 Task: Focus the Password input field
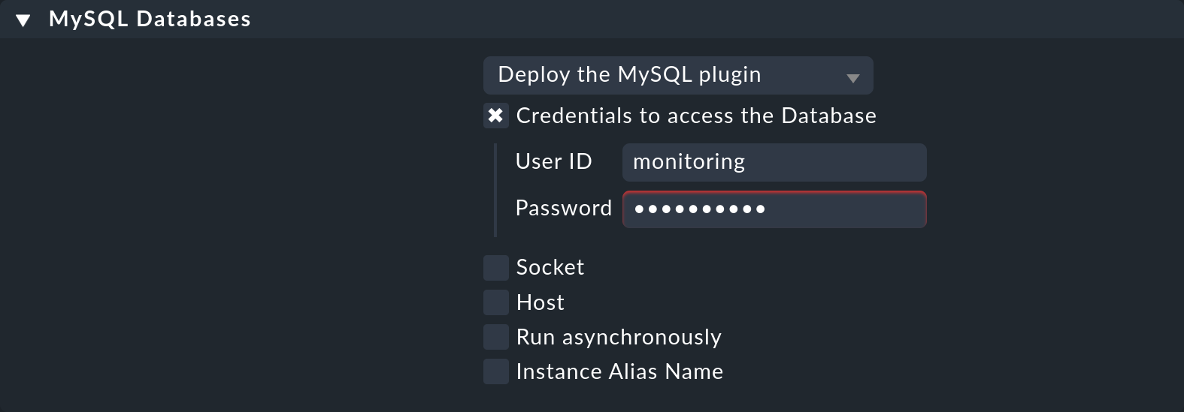coord(774,209)
